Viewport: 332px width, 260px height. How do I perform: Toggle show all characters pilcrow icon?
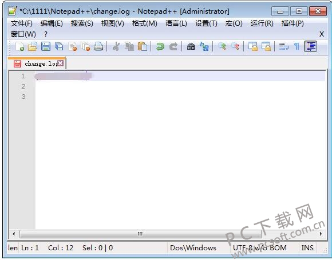click(297, 46)
